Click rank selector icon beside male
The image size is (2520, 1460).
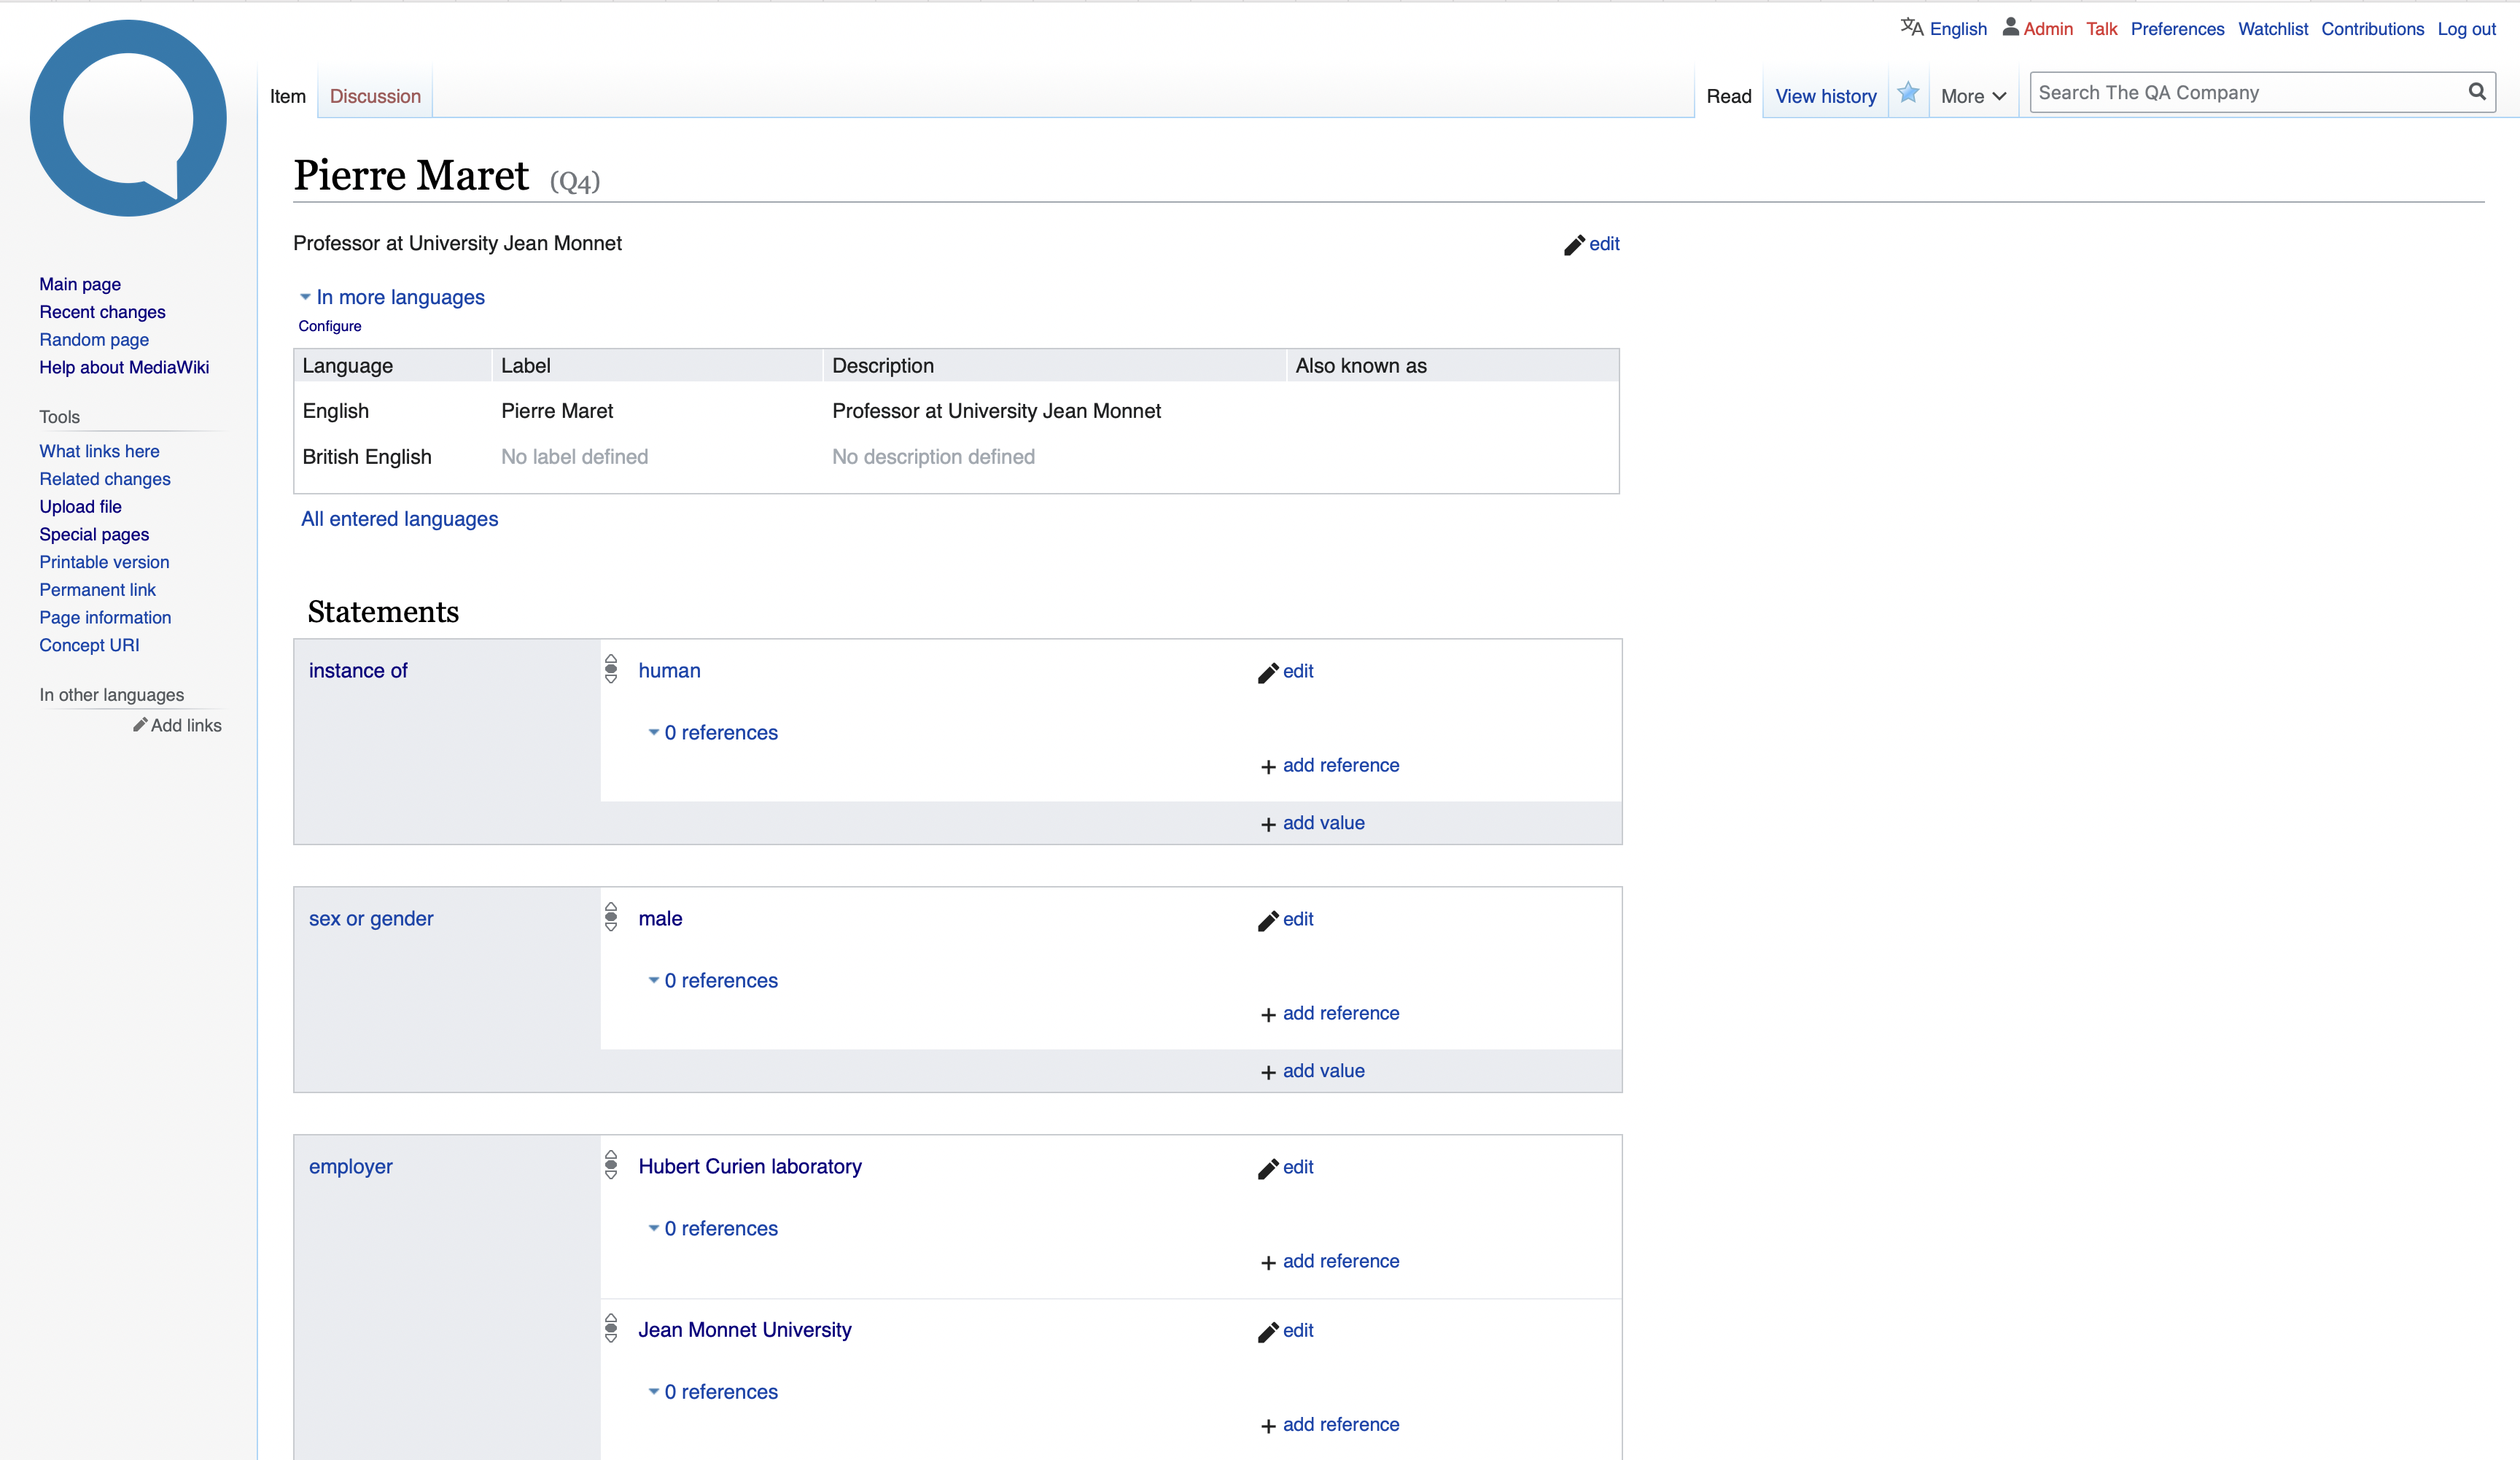click(x=611, y=917)
